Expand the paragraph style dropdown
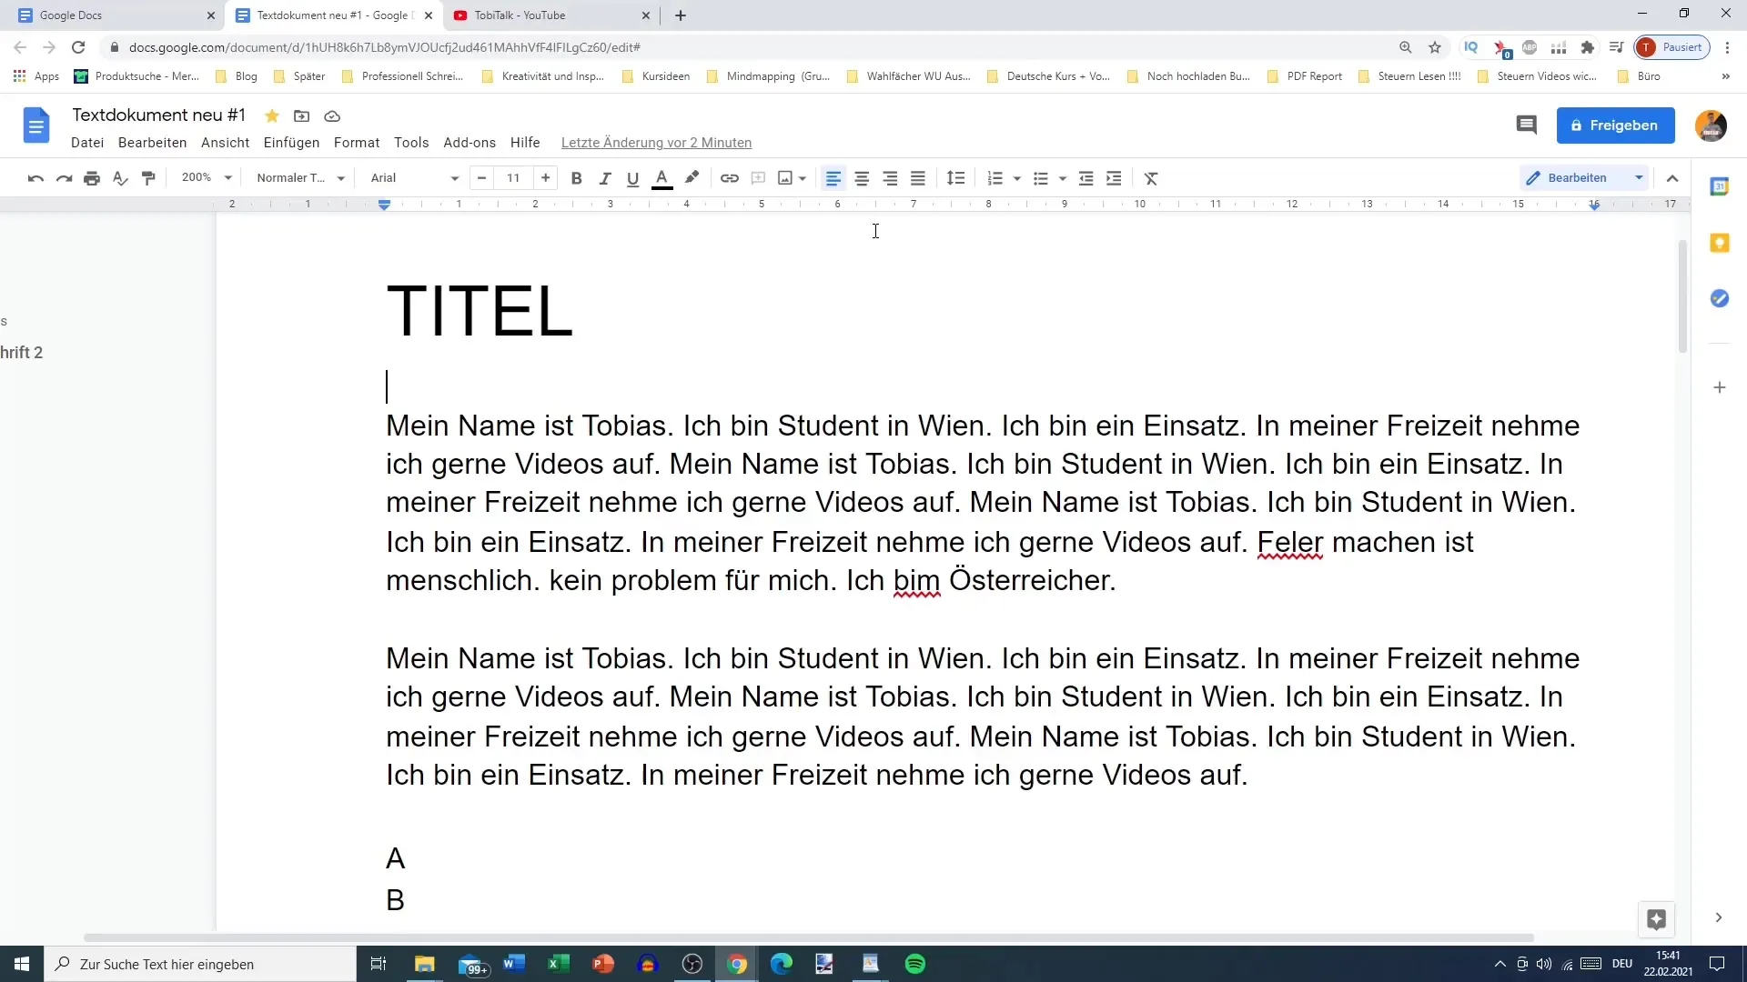This screenshot has width=1747, height=982. [x=339, y=177]
